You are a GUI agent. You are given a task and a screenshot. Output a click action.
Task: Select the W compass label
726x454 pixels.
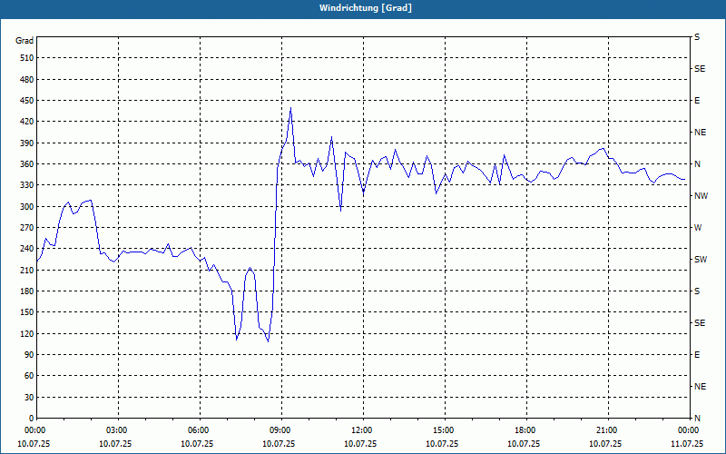point(698,228)
